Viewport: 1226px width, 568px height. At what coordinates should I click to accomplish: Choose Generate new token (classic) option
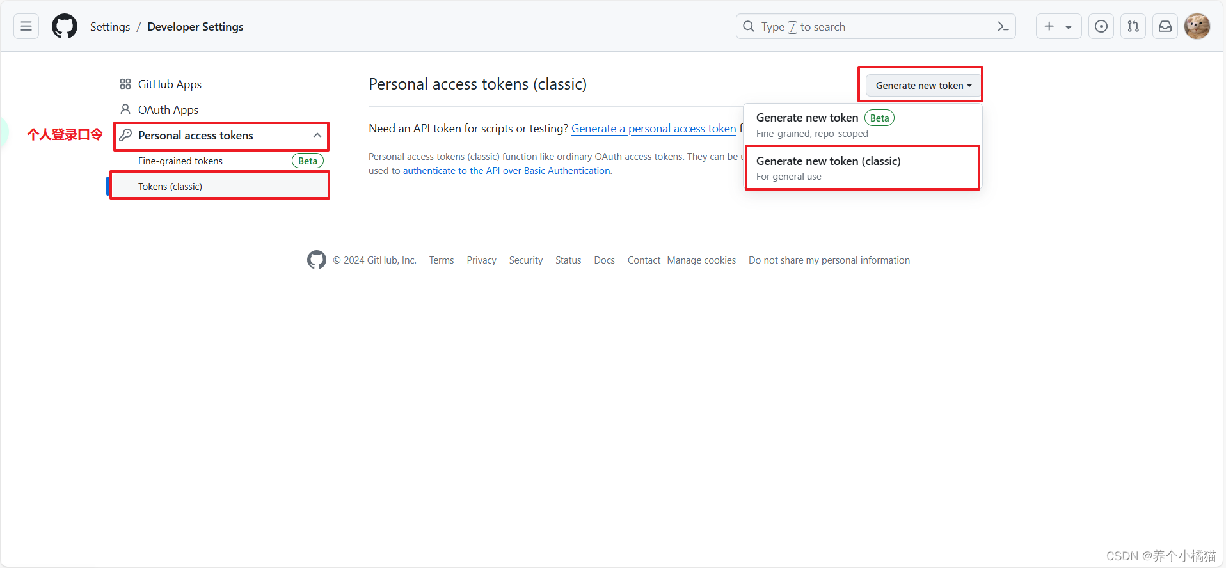coord(861,168)
